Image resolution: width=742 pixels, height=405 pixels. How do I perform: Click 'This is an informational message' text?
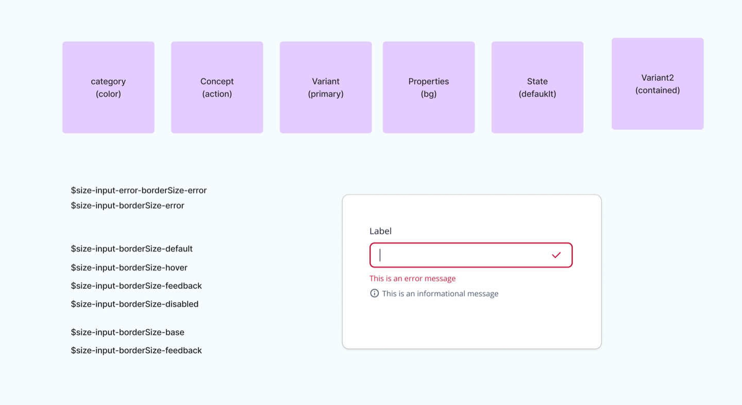click(x=440, y=294)
